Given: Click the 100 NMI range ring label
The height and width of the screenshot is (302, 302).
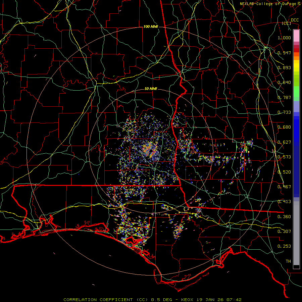Looking at the screenshot, I should pos(151,27).
